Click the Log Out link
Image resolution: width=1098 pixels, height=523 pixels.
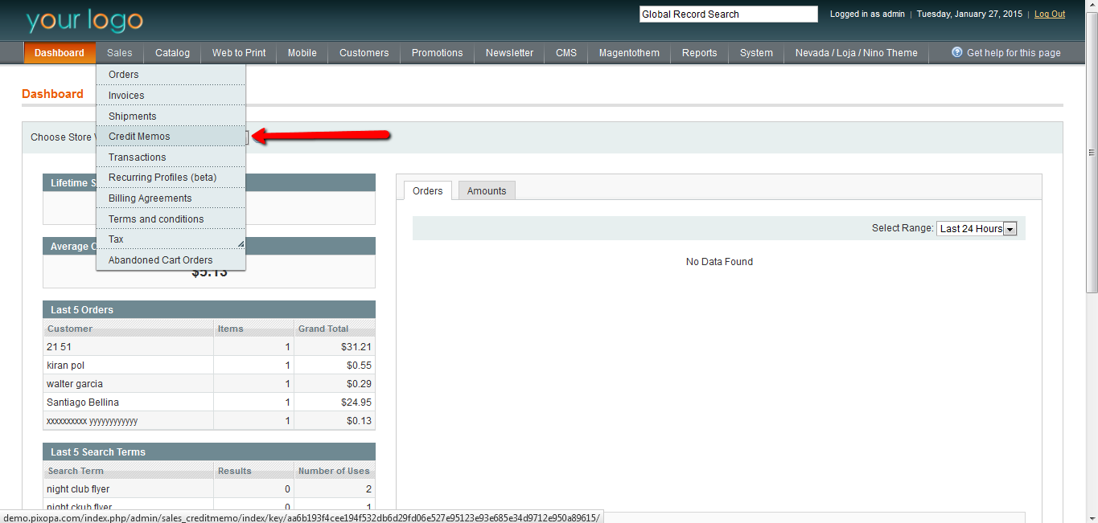coord(1050,14)
